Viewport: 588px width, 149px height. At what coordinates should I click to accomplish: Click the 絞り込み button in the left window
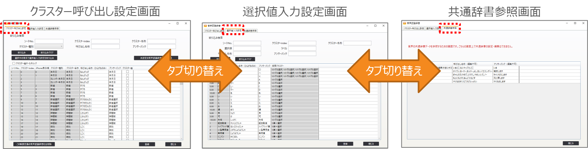point(22,52)
